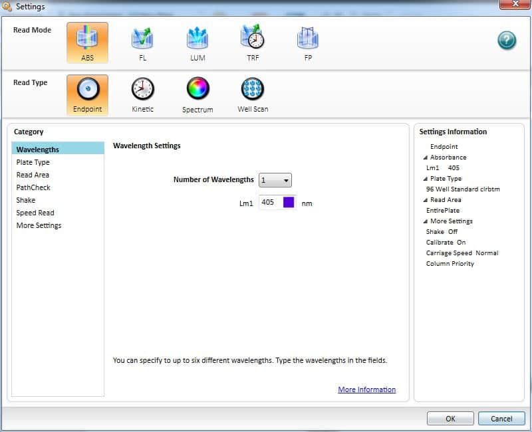This screenshot has width=532, height=432.
Task: Select the Wavelengths category
Action: tap(58, 149)
